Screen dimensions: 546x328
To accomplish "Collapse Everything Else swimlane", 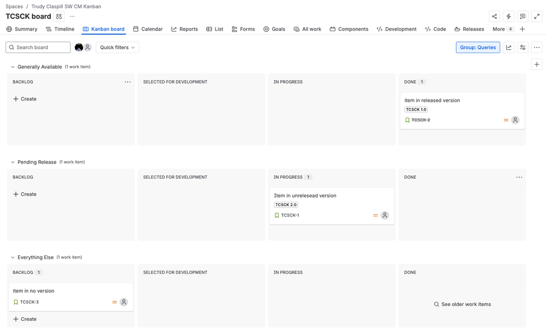I will pyautogui.click(x=13, y=257).
